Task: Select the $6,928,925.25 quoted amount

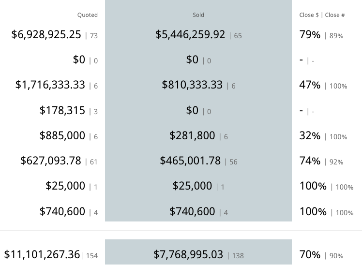Action: (46, 35)
